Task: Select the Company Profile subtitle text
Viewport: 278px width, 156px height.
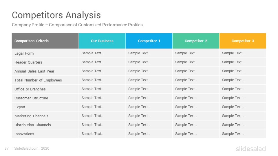Action: click(x=77, y=25)
